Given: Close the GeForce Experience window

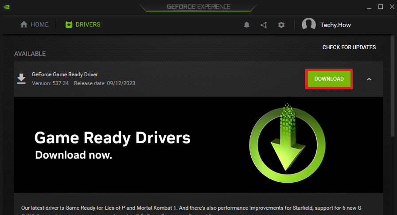Looking at the screenshot, I should (392, 7).
